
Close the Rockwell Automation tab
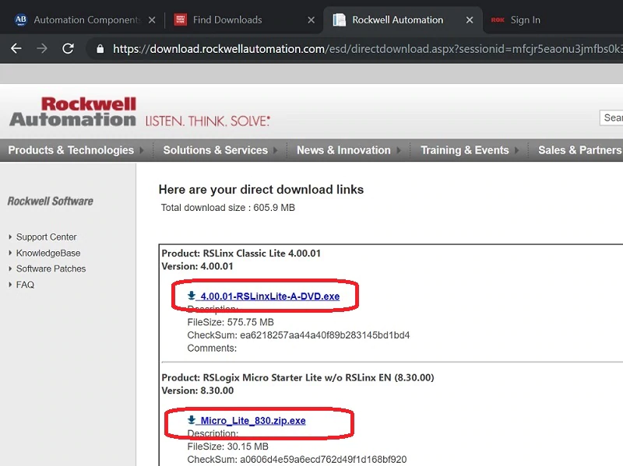click(x=470, y=20)
